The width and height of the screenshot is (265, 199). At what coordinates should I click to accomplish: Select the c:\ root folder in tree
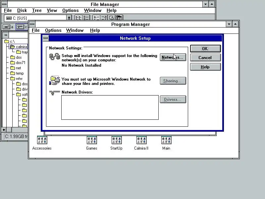(10, 41)
